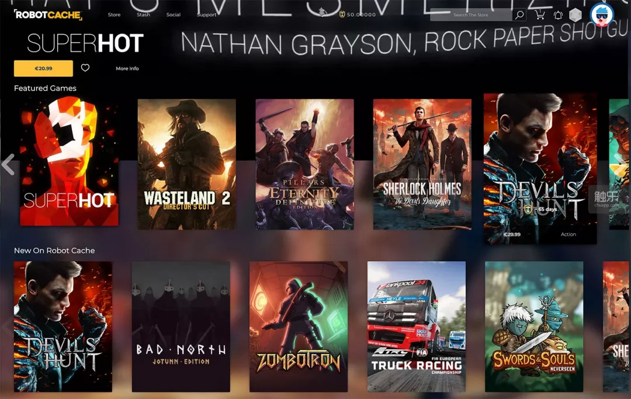Viewport: 631px width, 399px height.
Task: Click the gray hexagon cube icon
Action: pyautogui.click(x=575, y=15)
